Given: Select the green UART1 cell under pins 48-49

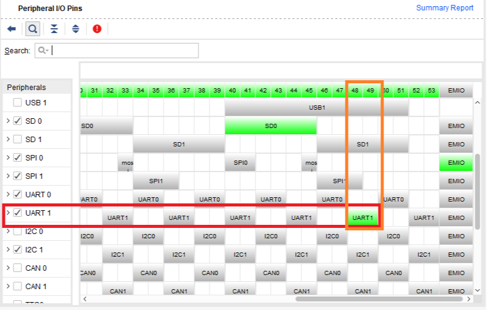Looking at the screenshot, I should [363, 217].
